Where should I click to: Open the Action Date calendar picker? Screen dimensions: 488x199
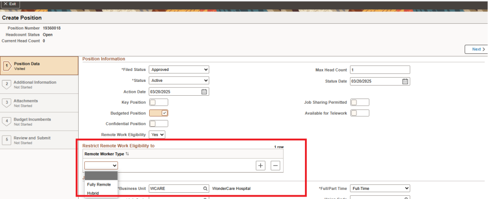[204, 92]
